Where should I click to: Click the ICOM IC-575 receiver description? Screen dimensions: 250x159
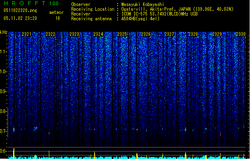click(159, 14)
